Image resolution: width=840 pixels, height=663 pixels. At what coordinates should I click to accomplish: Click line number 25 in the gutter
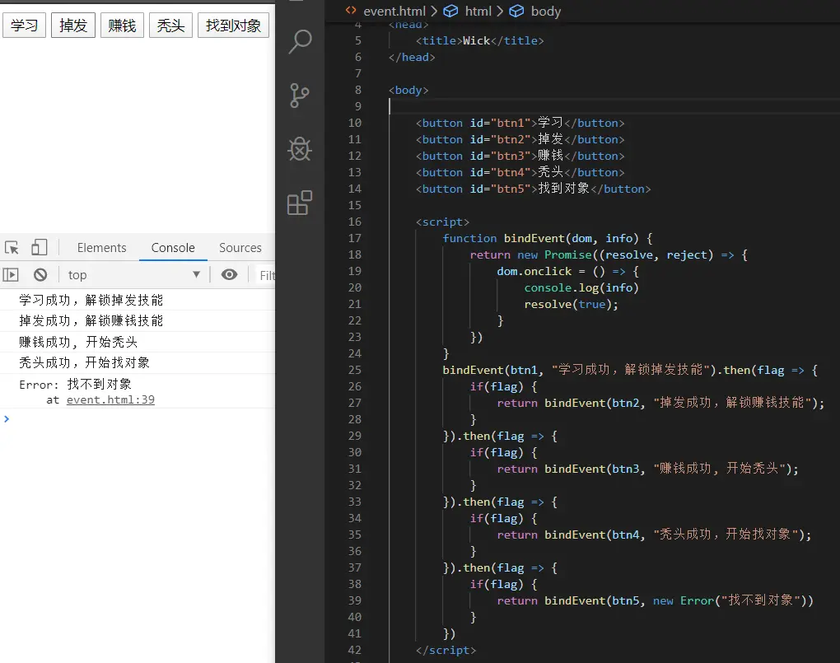point(355,370)
